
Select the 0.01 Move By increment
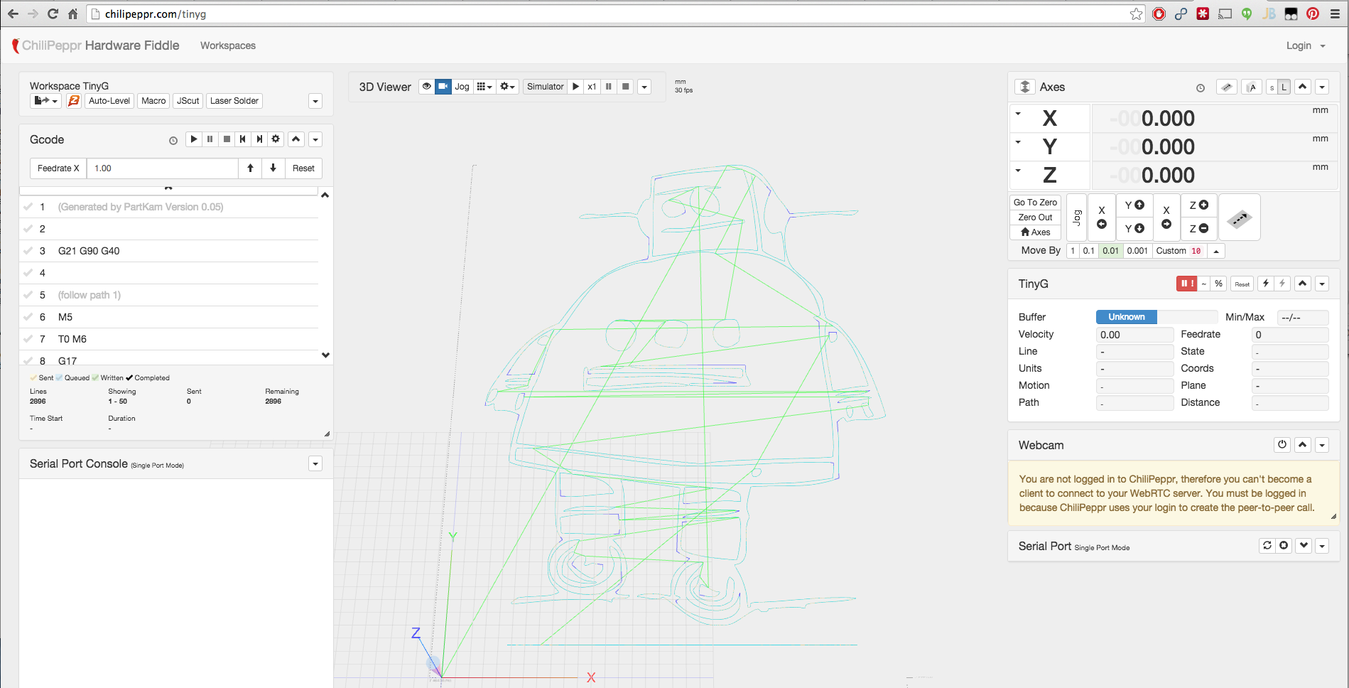tap(1110, 250)
